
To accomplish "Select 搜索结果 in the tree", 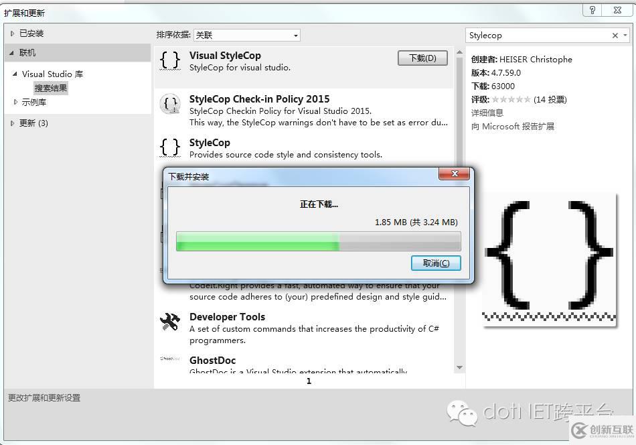I will [51, 88].
